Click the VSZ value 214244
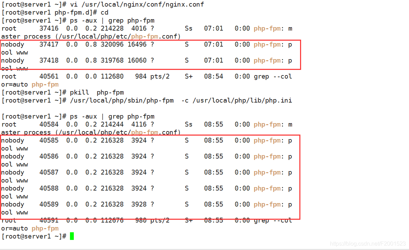Viewport: 409px width, 250px height. click(112, 124)
